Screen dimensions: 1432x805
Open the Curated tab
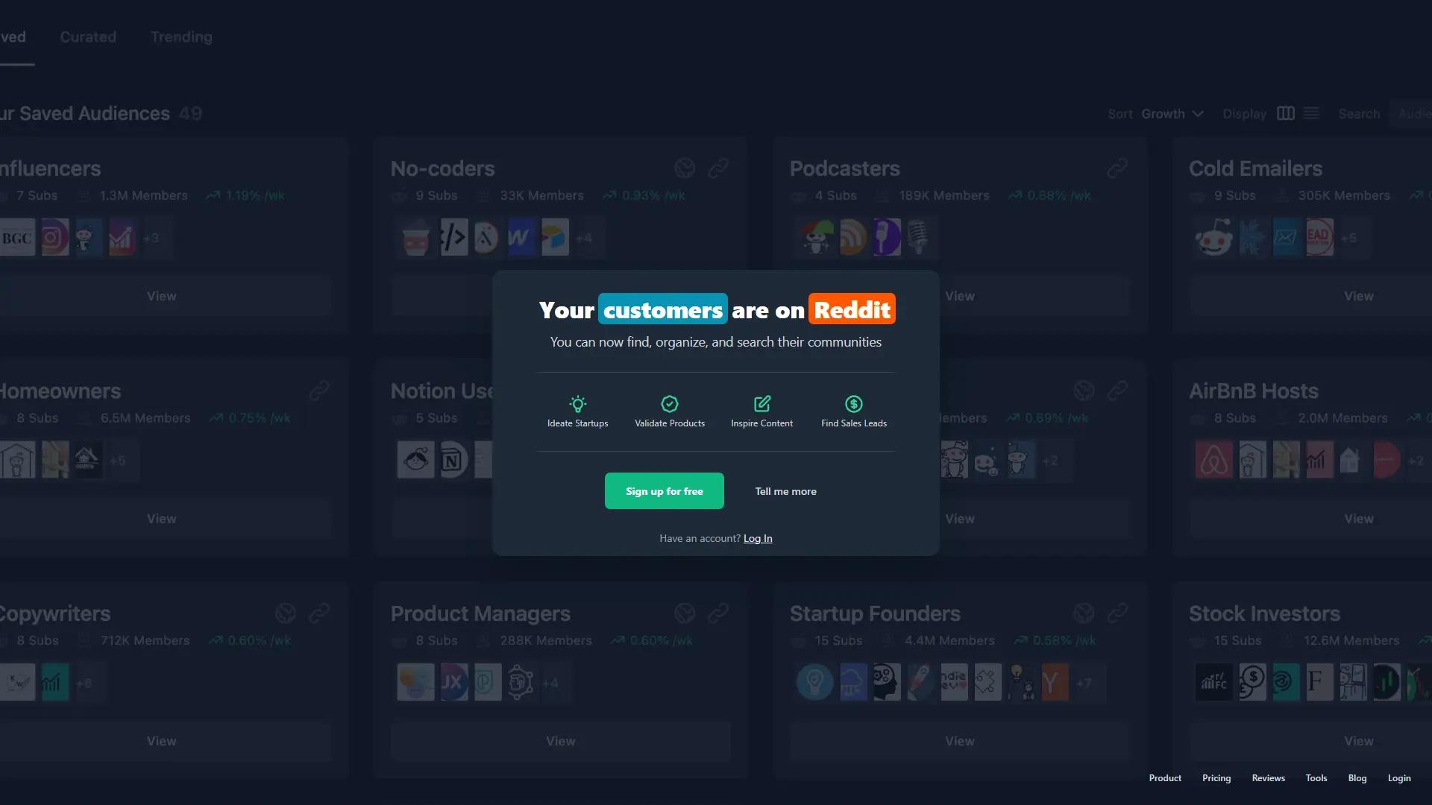pyautogui.click(x=88, y=37)
